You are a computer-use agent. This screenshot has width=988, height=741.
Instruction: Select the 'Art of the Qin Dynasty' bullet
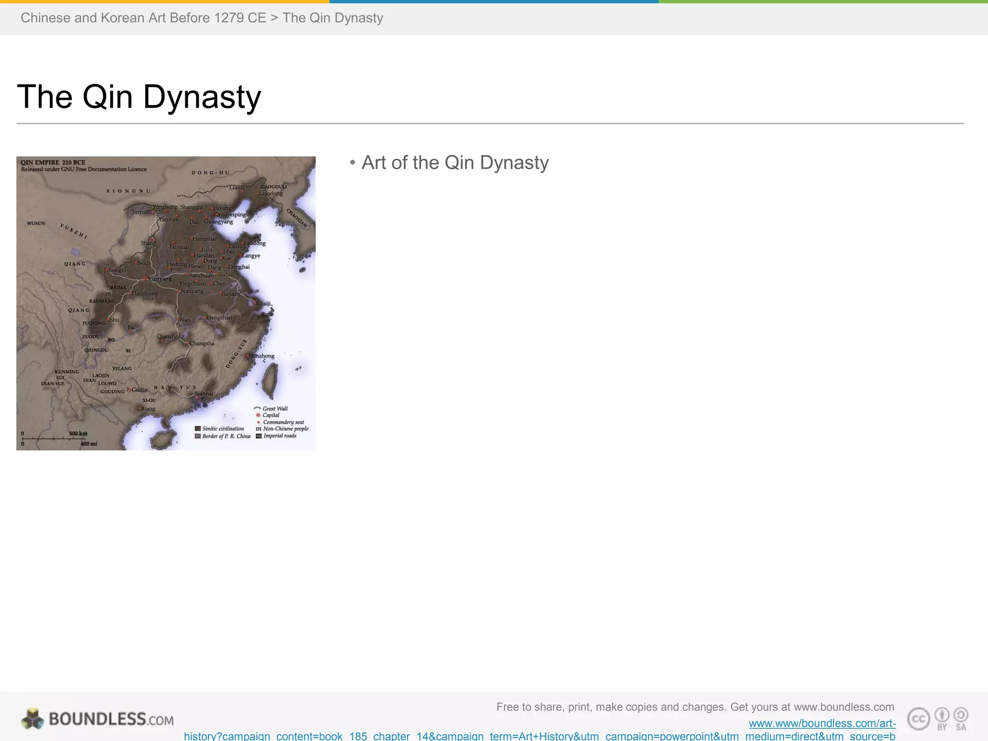click(455, 163)
